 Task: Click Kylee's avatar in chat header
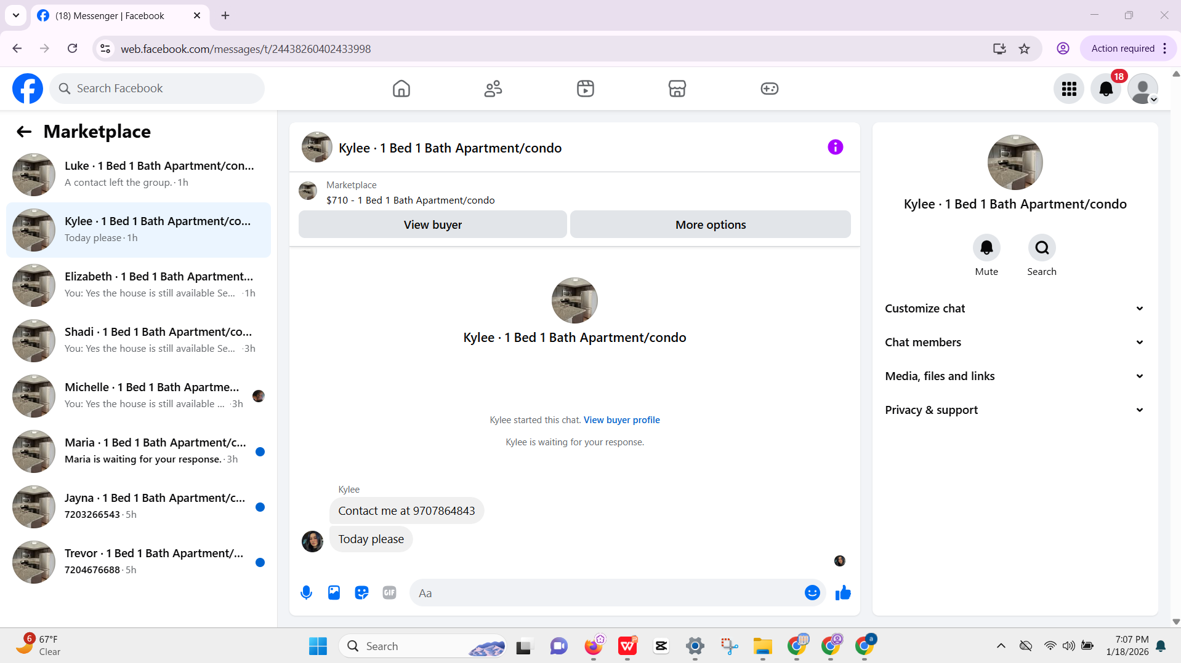[317, 147]
